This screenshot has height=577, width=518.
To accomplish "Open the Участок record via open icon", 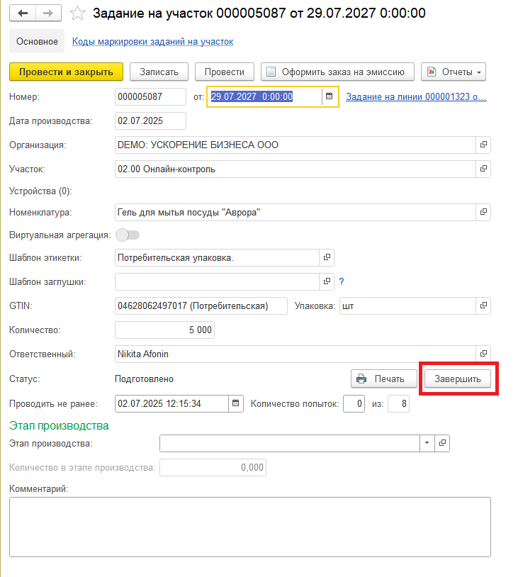I will pyautogui.click(x=483, y=169).
